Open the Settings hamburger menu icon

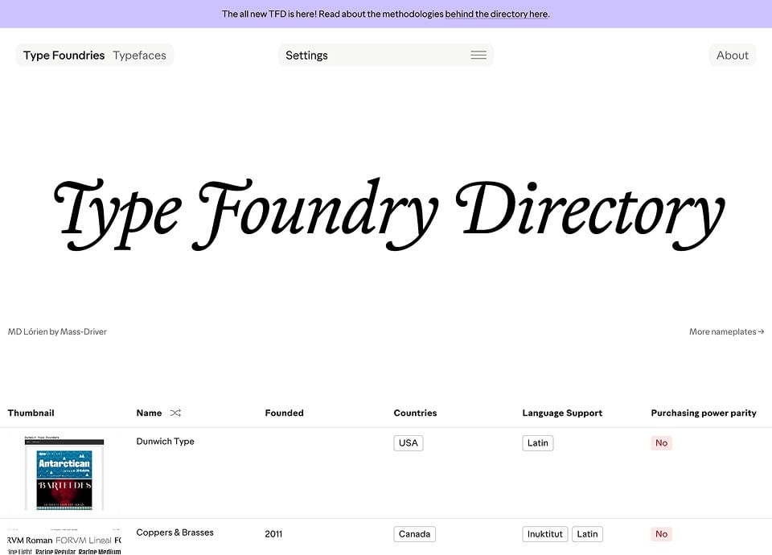(478, 55)
